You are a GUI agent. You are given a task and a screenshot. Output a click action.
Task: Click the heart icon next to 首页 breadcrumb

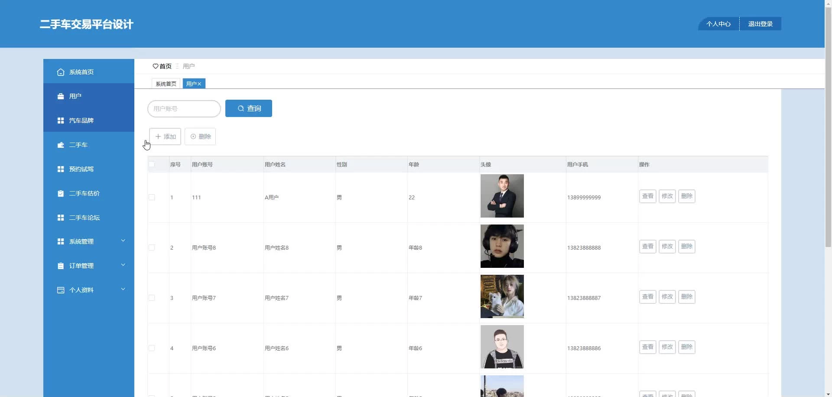pyautogui.click(x=156, y=66)
